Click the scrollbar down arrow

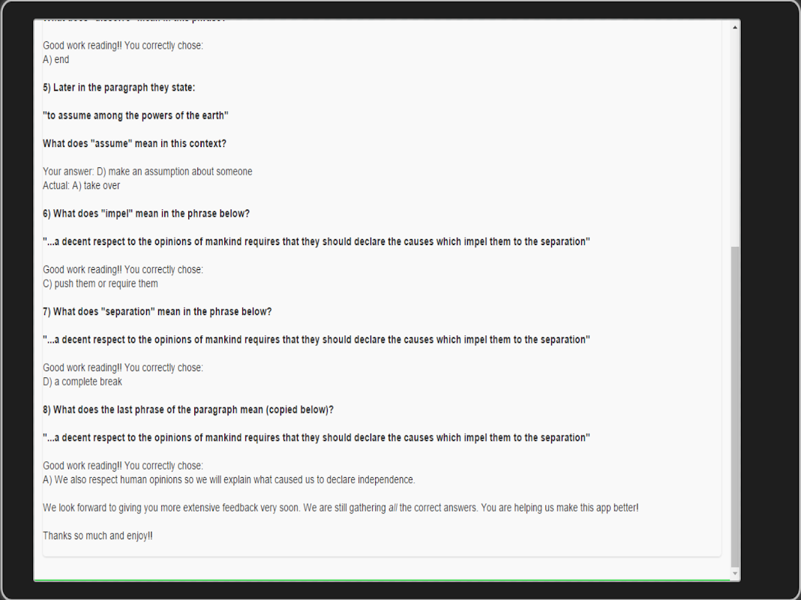pyautogui.click(x=735, y=574)
